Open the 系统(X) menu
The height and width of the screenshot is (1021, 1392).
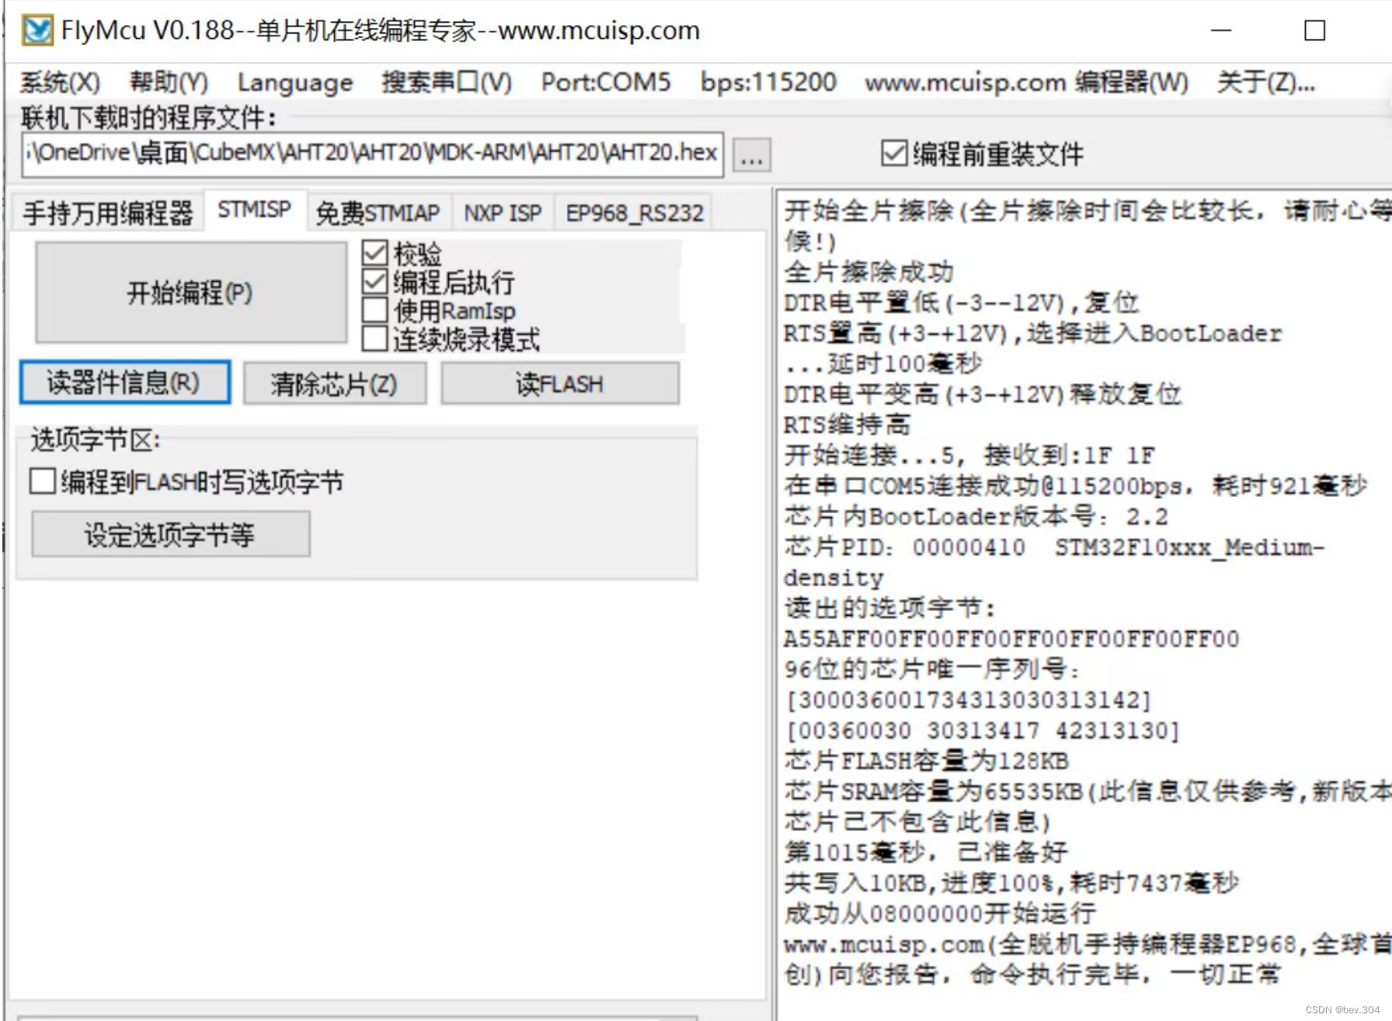[60, 82]
